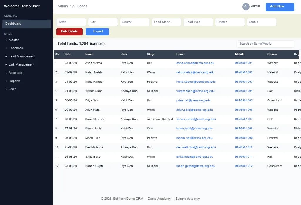The width and height of the screenshot is (301, 205).
Task: Open the Lead Stage filter dropdown
Action: tap(166, 22)
